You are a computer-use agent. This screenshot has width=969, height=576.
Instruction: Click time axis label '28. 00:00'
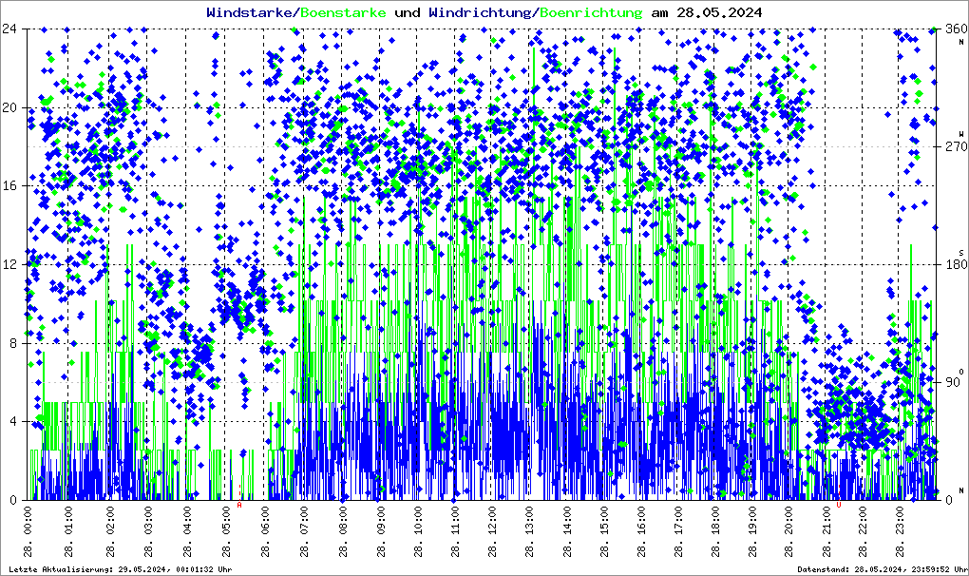tap(28, 531)
